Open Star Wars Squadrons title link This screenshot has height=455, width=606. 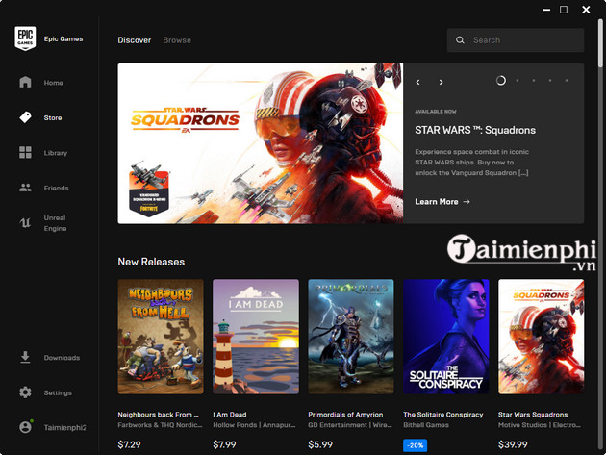tap(533, 415)
